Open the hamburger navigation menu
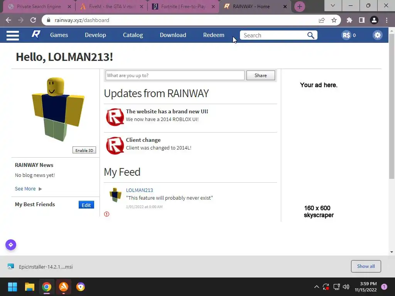The width and height of the screenshot is (395, 296). point(13,35)
